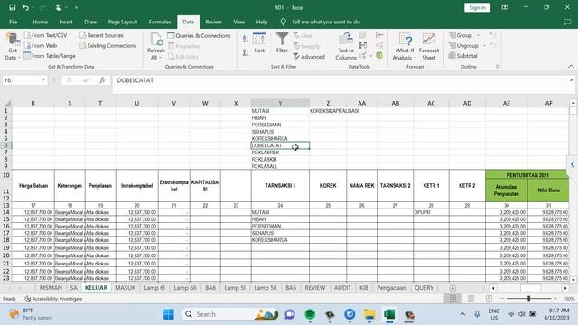Open Excel from the Windows taskbar
Screen dimensions: 578x325
click(x=389, y=314)
